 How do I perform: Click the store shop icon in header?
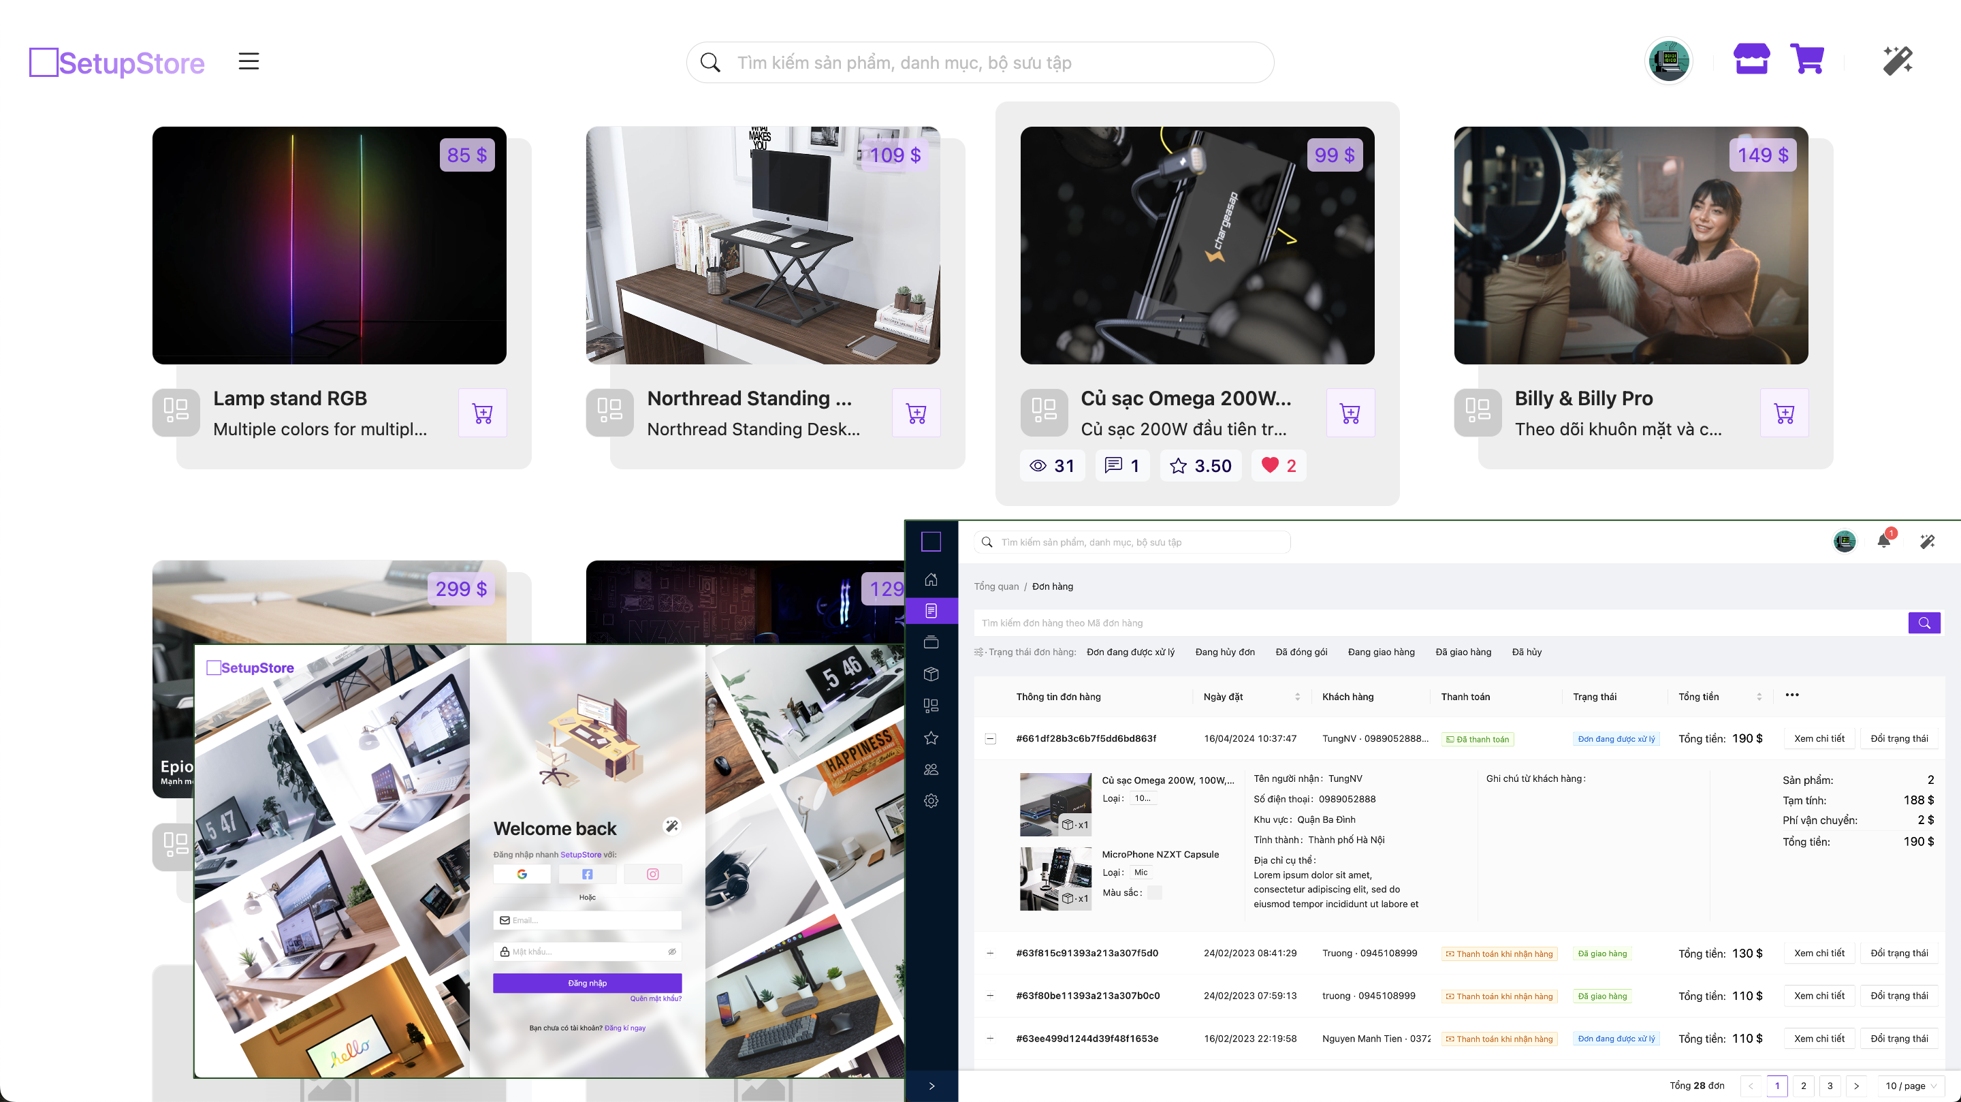1751,60
